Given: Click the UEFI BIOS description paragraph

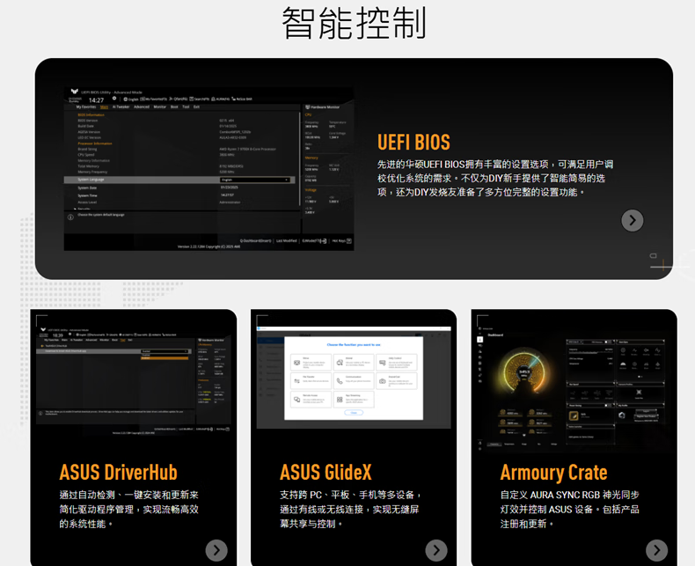Looking at the screenshot, I should click(x=495, y=178).
